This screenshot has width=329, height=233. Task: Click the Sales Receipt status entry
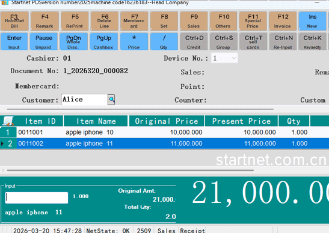181,231
